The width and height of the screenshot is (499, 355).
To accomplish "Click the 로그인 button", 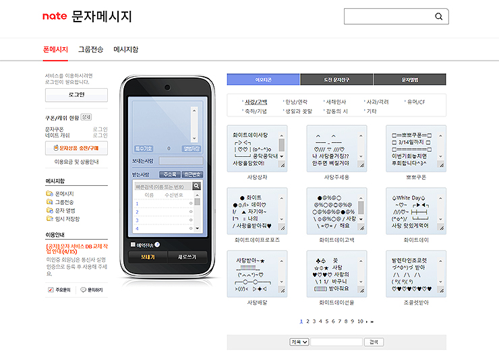I will [x=76, y=95].
